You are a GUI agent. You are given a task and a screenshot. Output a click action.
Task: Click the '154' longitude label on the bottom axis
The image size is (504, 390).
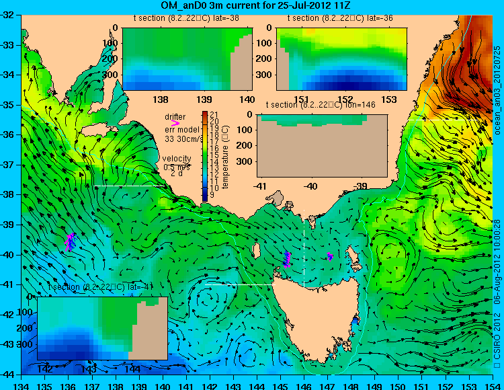pos(493,386)
